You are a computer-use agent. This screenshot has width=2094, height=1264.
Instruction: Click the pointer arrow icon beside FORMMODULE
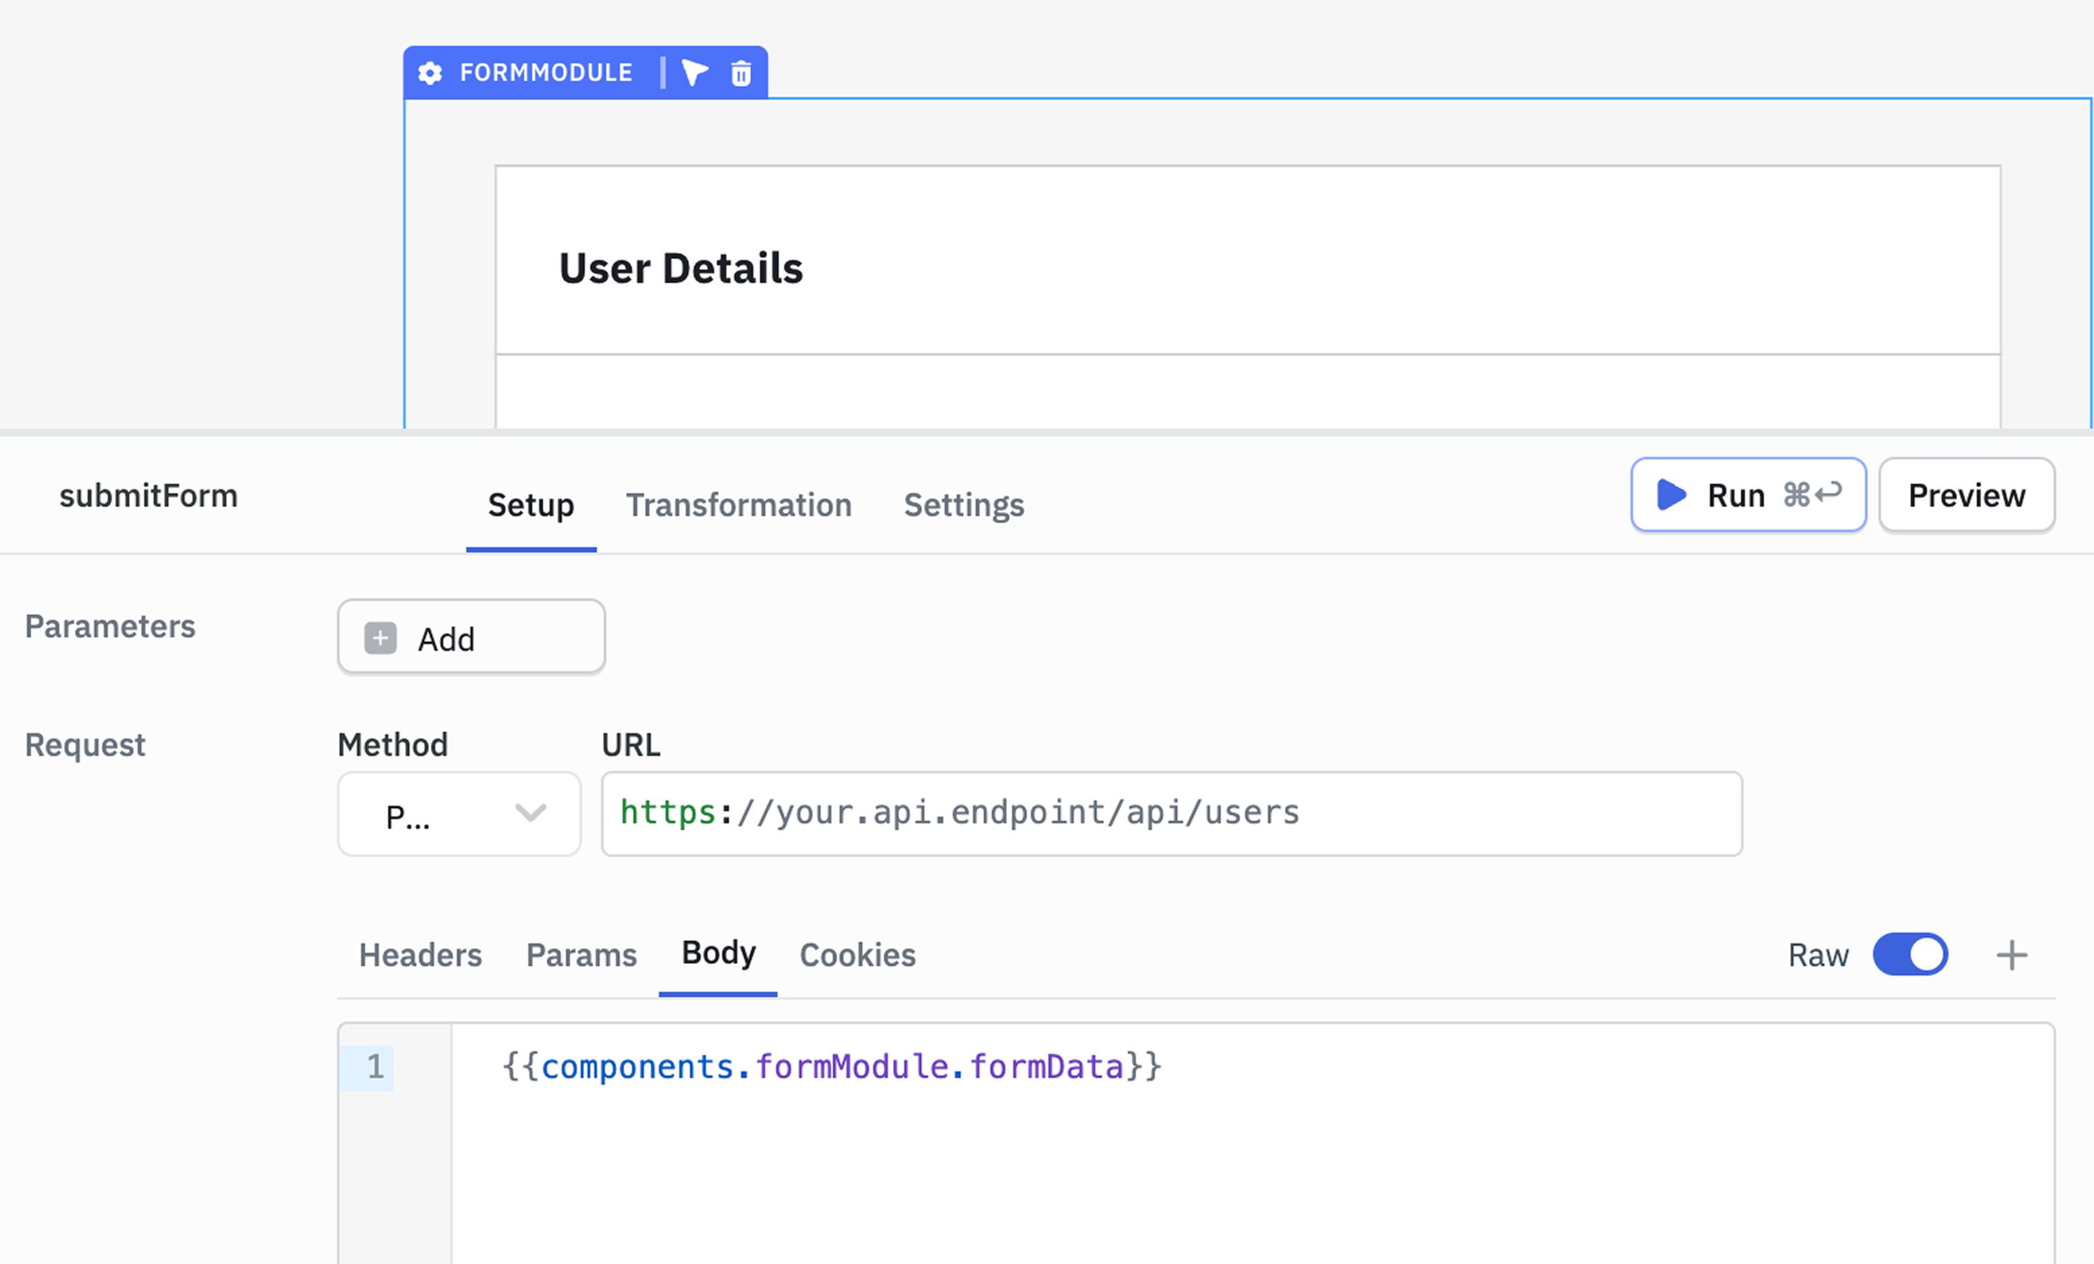coord(695,73)
